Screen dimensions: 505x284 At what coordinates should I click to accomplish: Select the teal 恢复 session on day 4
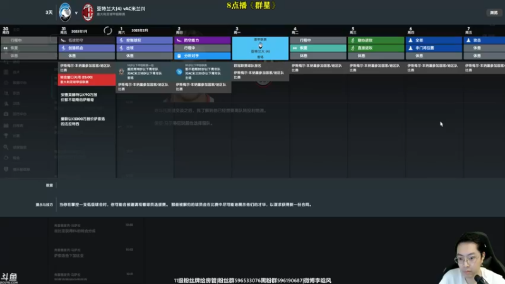click(318, 48)
